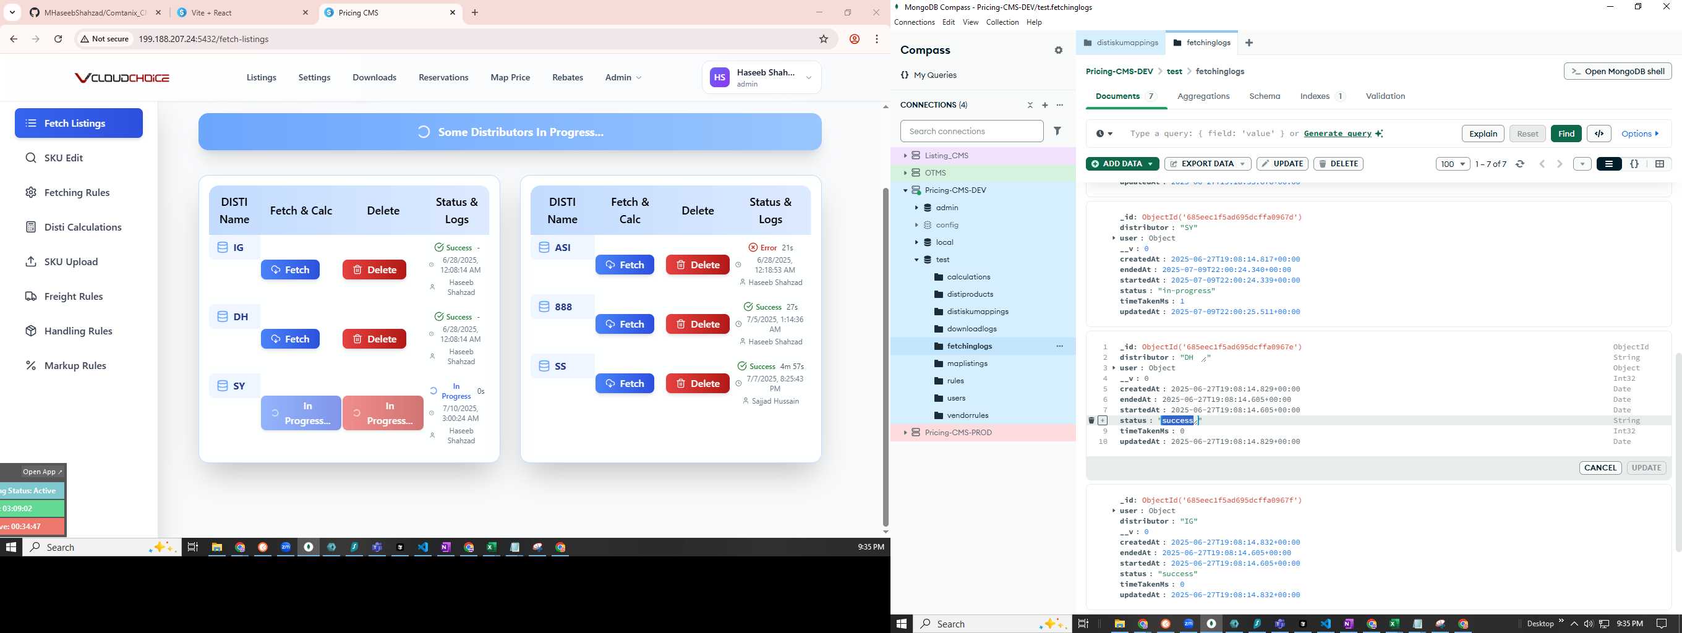
Task: Open Task View on right taskbar
Action: click(x=1083, y=624)
